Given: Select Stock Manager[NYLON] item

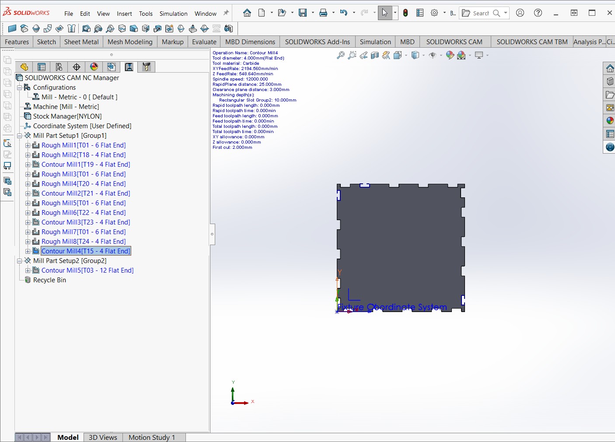Looking at the screenshot, I should point(67,116).
